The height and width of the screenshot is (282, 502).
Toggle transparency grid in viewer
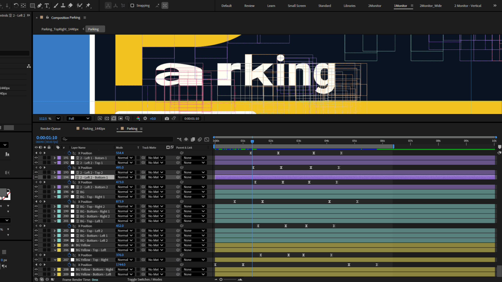(107, 119)
